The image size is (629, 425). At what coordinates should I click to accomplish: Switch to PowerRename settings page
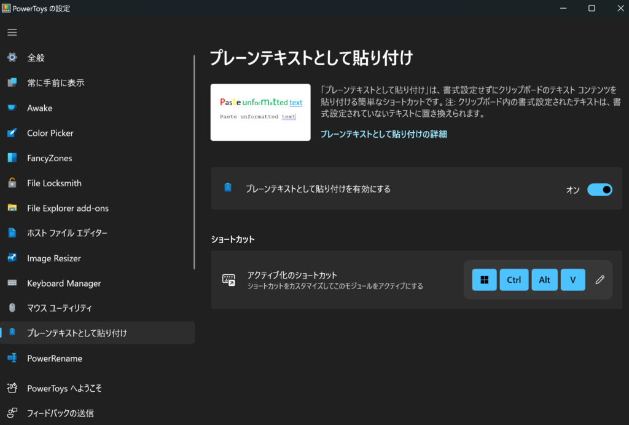tap(98, 359)
